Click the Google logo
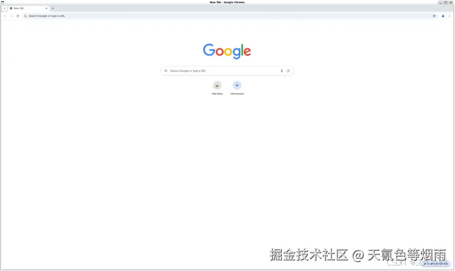The height and width of the screenshot is (271, 455). 227,51
